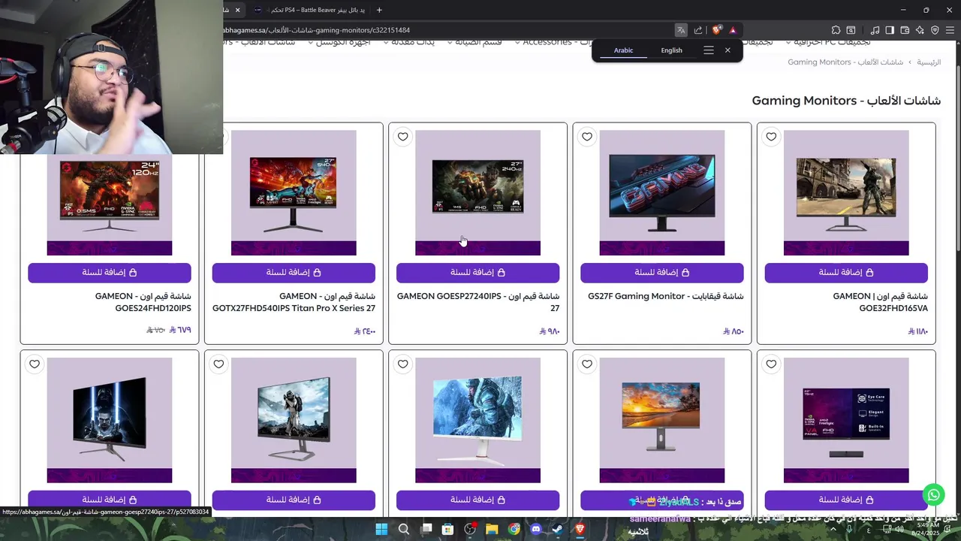961x541 pixels.
Task: Click the ٩٨٠ price of GOESP27240IPS
Action: 550,331
